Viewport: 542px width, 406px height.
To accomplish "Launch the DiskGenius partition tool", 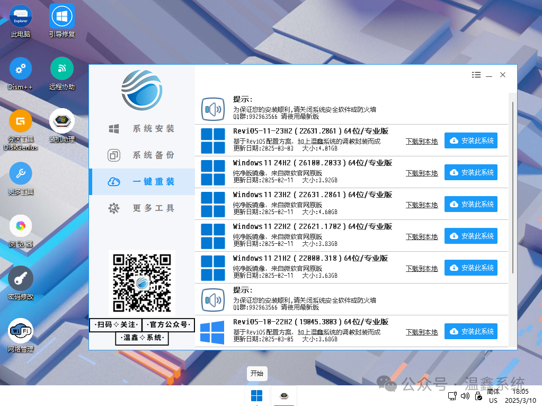I will point(20,121).
